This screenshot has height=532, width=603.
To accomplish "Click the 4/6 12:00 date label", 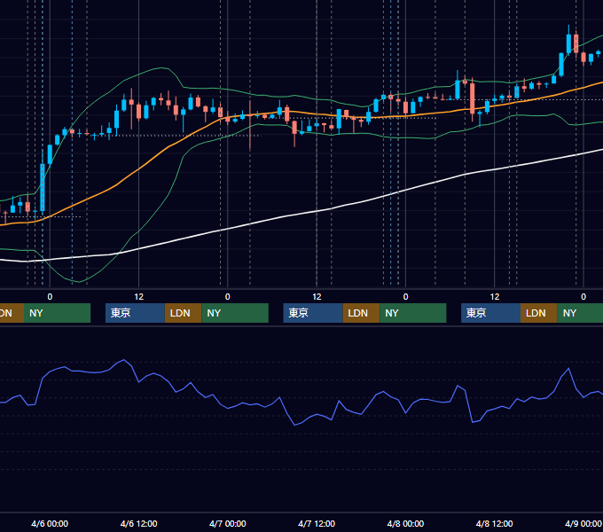I will (x=139, y=523).
